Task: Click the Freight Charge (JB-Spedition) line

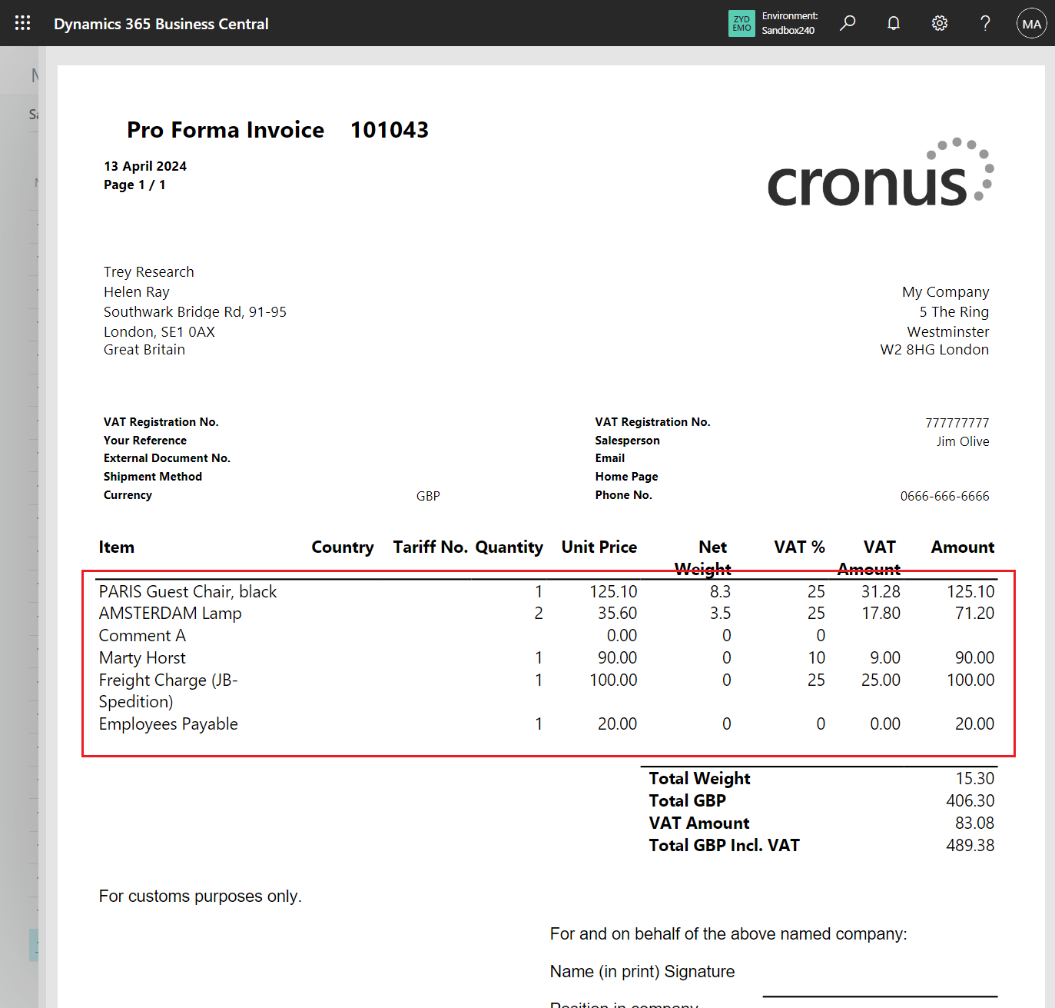Action: pyautogui.click(x=168, y=680)
